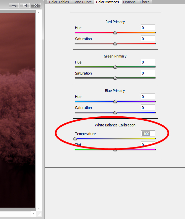The height and width of the screenshot is (219, 185).
Task: Focus the Temperature value field
Action: (x=148, y=134)
